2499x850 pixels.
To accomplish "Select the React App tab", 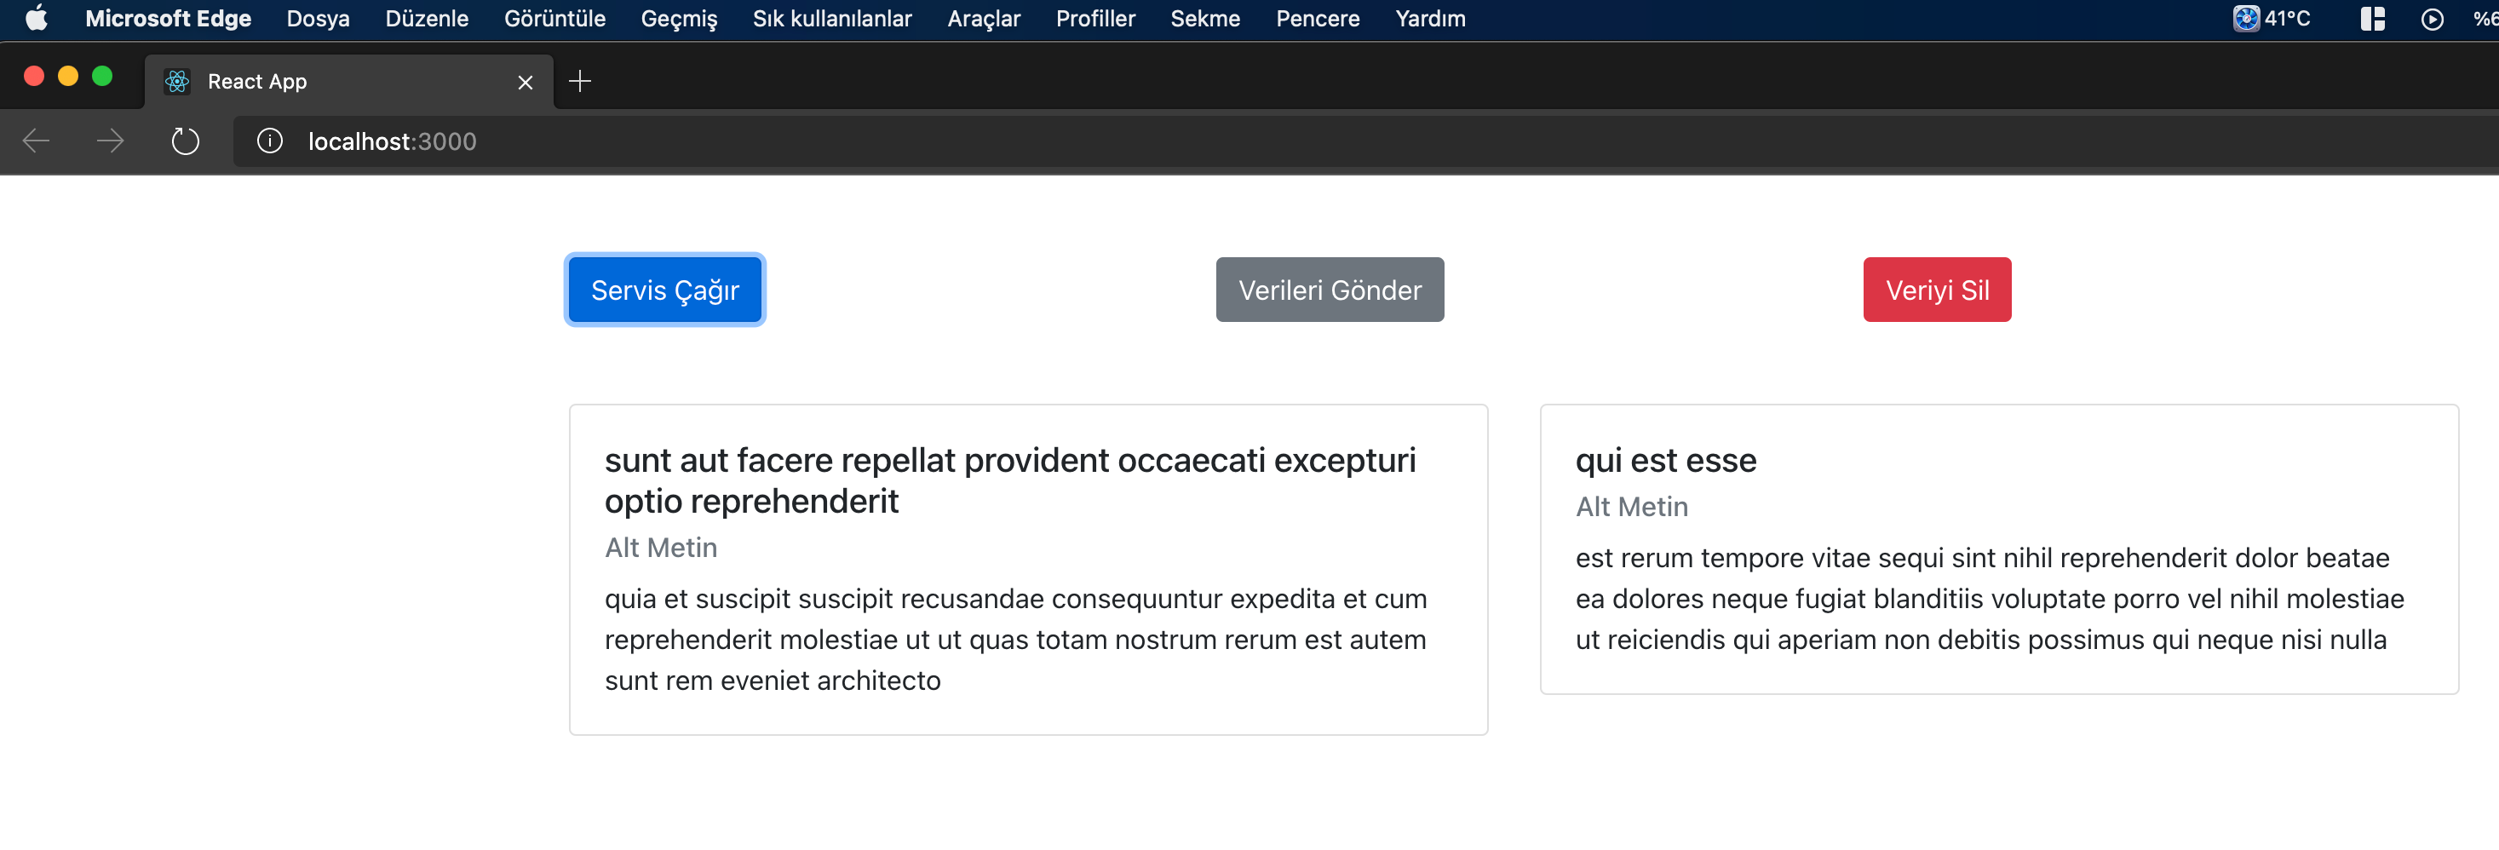I will (349, 82).
